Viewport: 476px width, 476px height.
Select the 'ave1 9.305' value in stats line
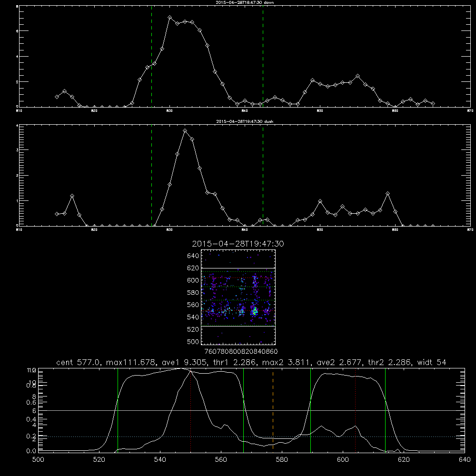click(185, 362)
